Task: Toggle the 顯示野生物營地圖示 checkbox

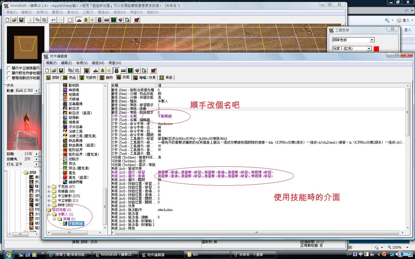Action: pos(9,73)
